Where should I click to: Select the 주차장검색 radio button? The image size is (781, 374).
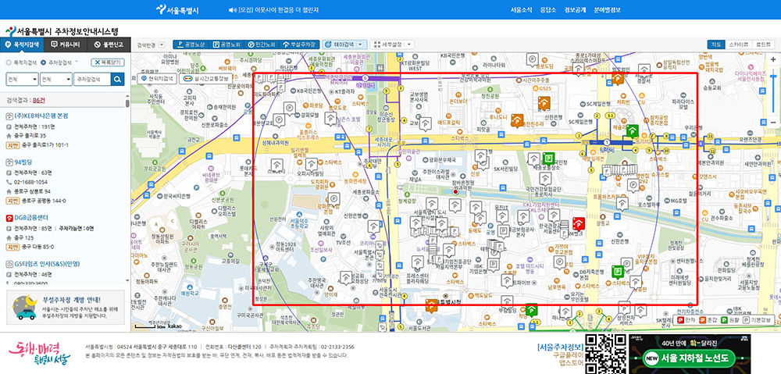pos(43,62)
